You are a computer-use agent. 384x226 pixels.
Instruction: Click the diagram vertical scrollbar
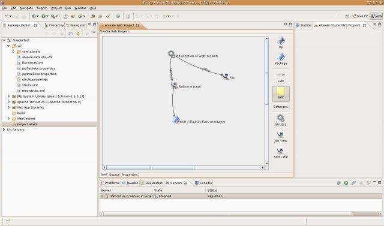(266, 100)
